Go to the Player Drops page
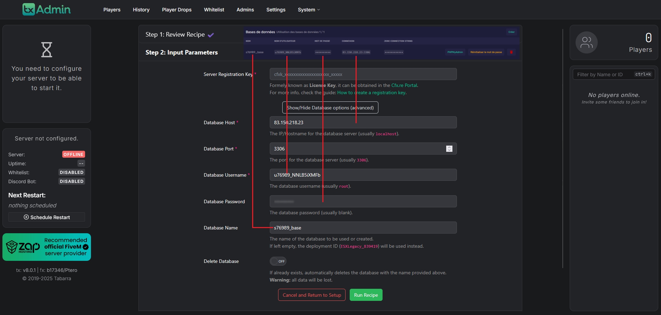This screenshot has width=661, height=315. (176, 10)
